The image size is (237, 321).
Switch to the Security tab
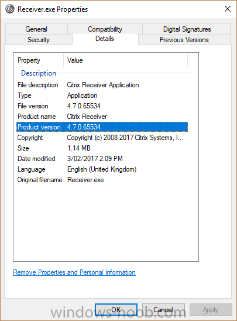[39, 39]
